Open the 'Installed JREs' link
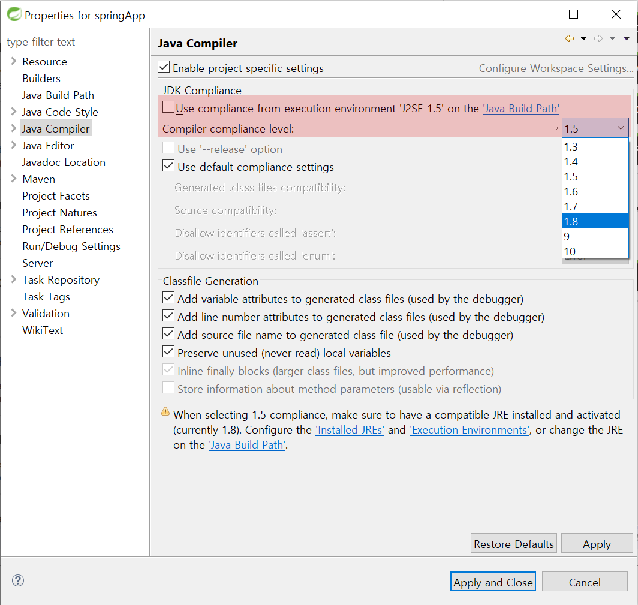Screen dimensions: 638x605 tap(350, 430)
